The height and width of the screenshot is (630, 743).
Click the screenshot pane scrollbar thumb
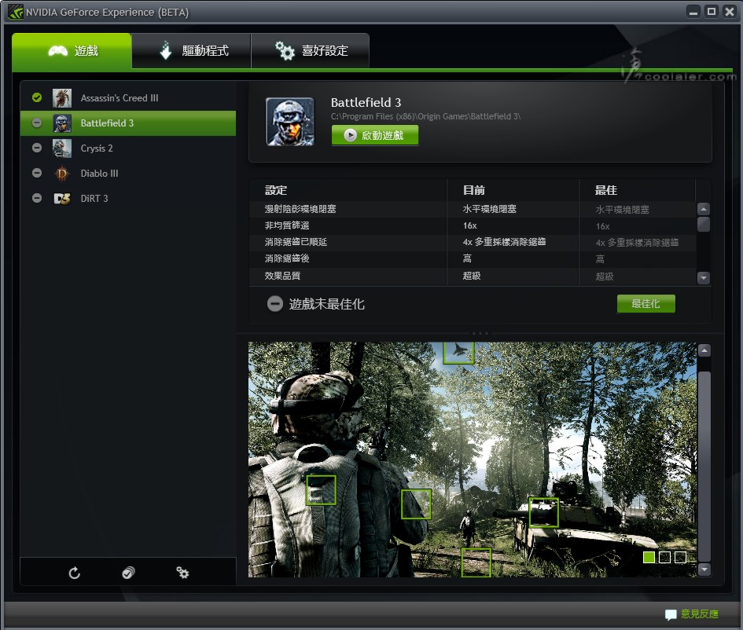tap(704, 467)
